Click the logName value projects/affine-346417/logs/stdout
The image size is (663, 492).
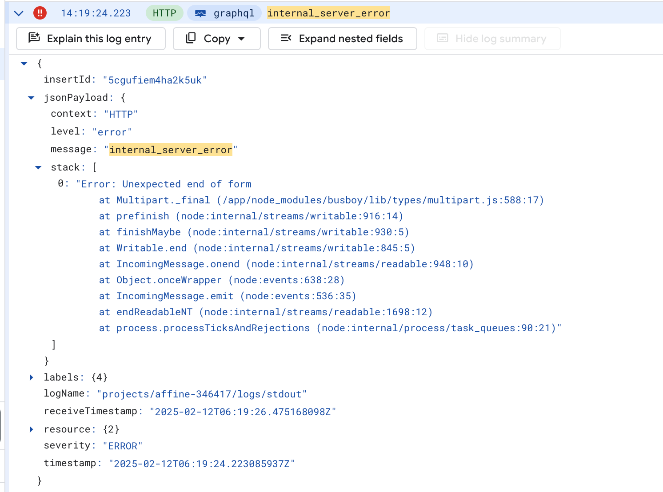click(202, 394)
